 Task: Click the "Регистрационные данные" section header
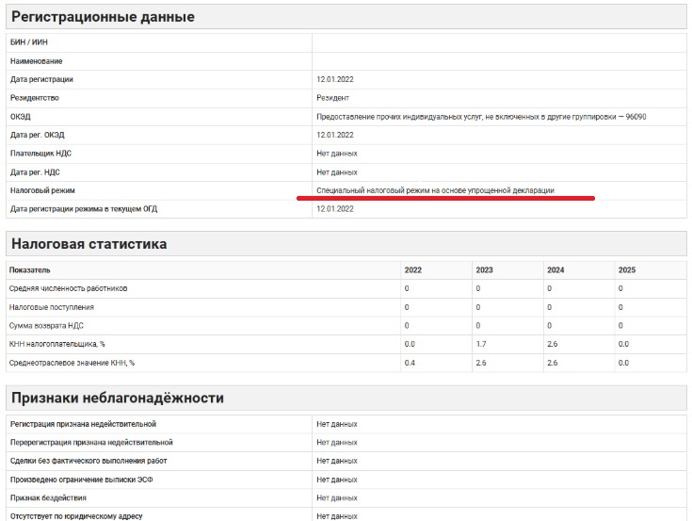pyautogui.click(x=103, y=17)
